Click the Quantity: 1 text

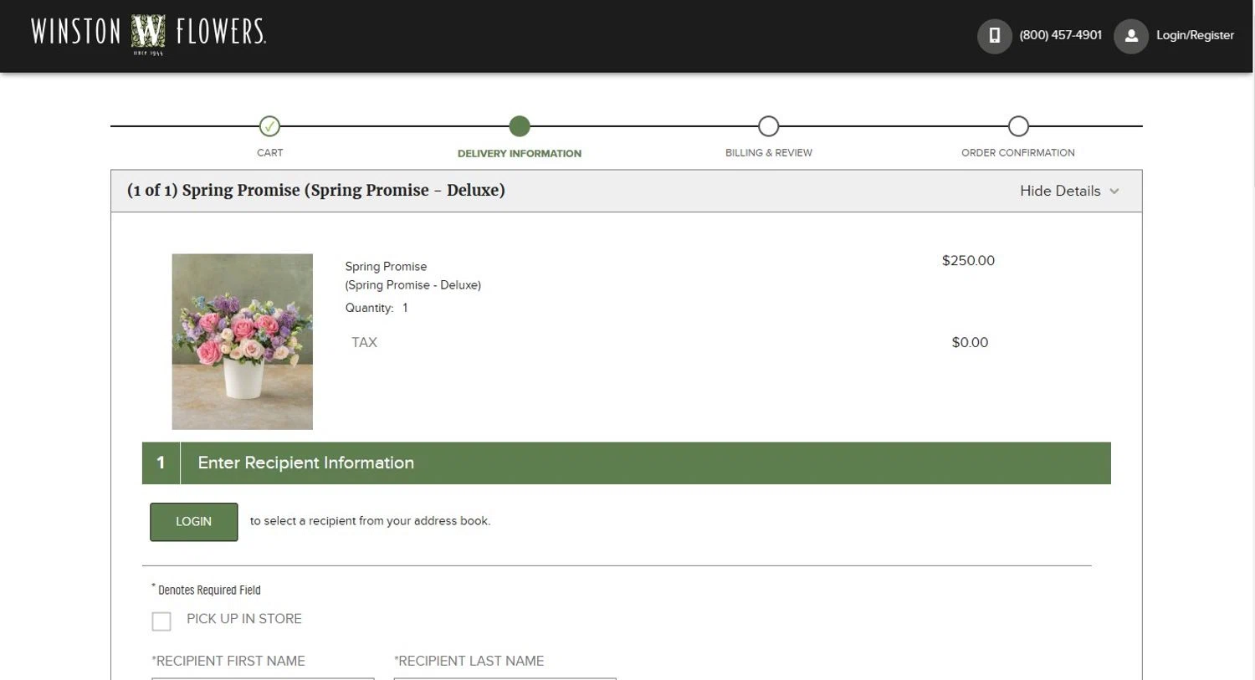[x=376, y=308]
